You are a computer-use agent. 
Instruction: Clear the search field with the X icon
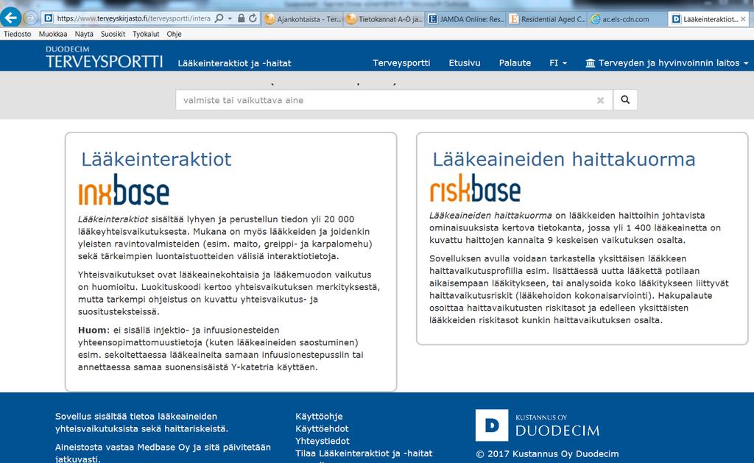tap(600, 101)
